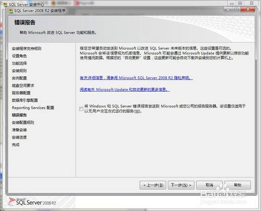Screen dimensions: 261x211
Task: Cancel setup with the 取消 button
Action: [209, 185]
